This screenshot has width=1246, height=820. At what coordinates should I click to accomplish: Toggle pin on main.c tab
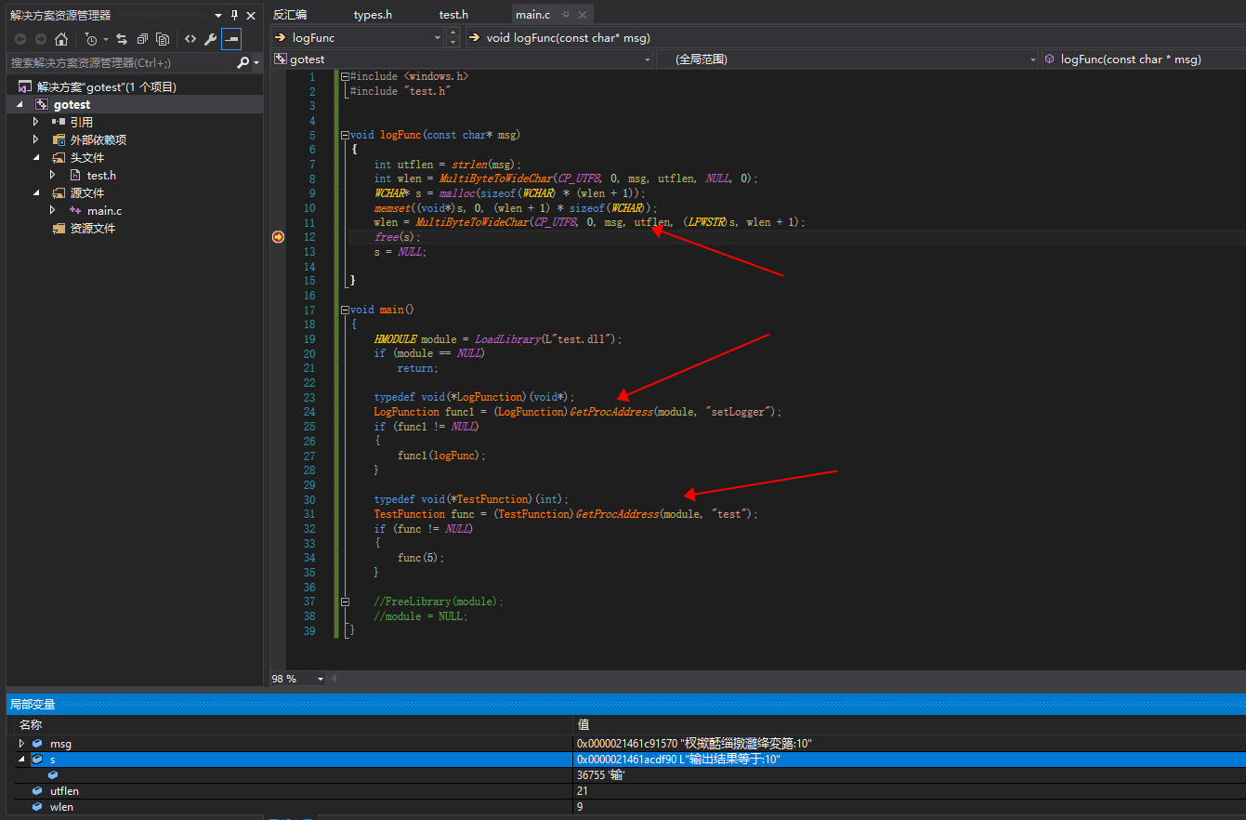click(566, 15)
